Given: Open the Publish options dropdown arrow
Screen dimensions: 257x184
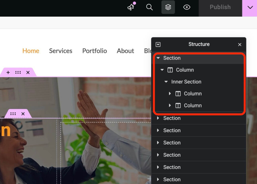Looking at the screenshot, I should tap(250, 8).
